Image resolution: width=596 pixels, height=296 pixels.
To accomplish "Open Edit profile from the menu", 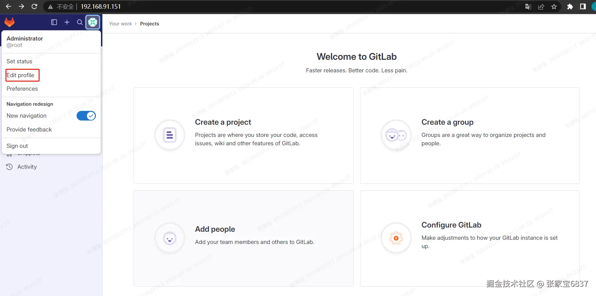I will [51, 75].
